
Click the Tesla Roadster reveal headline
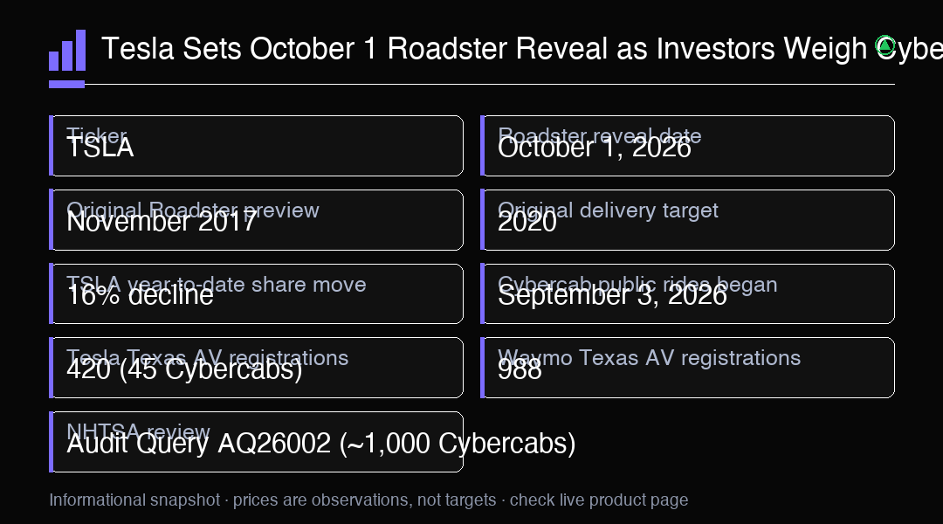point(522,49)
